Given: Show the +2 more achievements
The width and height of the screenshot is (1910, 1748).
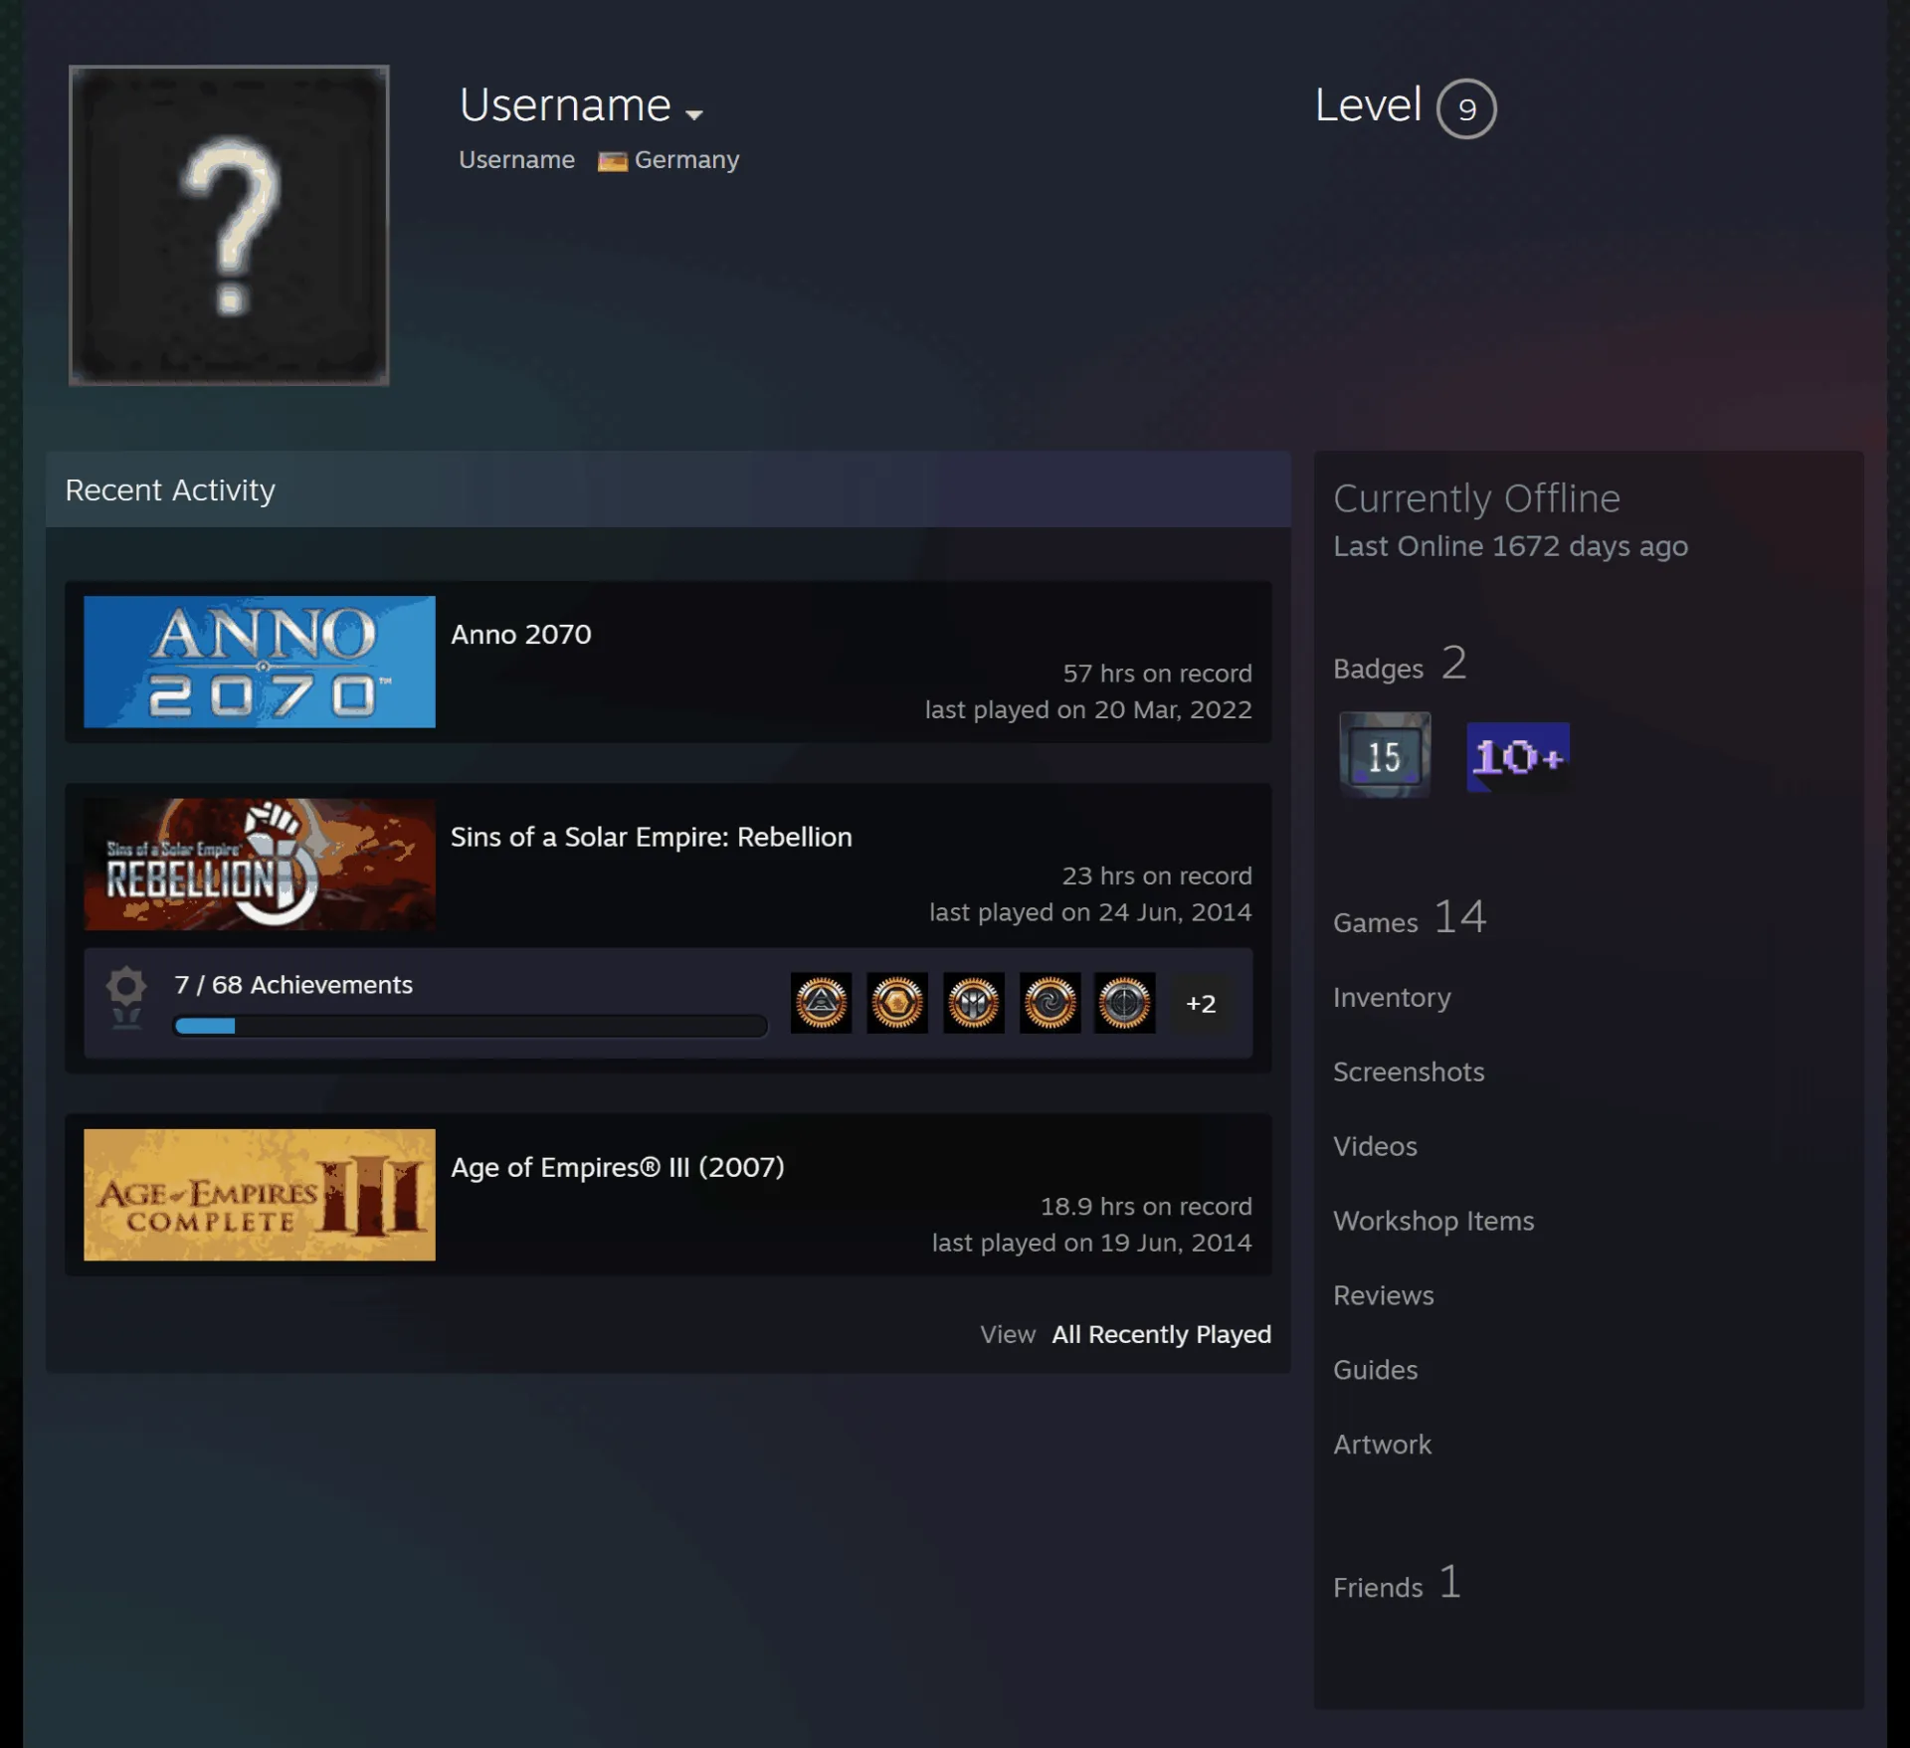Looking at the screenshot, I should click(1201, 1003).
